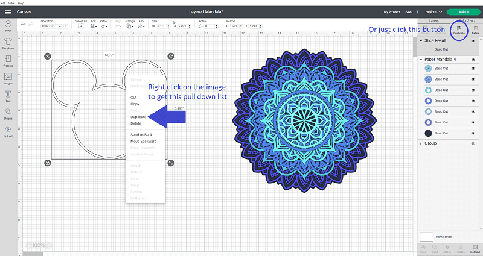Open the Templates panel
The height and width of the screenshot is (256, 483).
(8, 43)
